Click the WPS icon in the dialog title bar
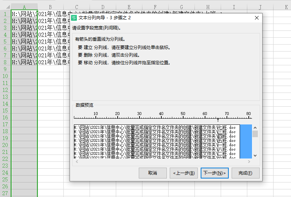291x197 pixels. (x=74, y=18)
